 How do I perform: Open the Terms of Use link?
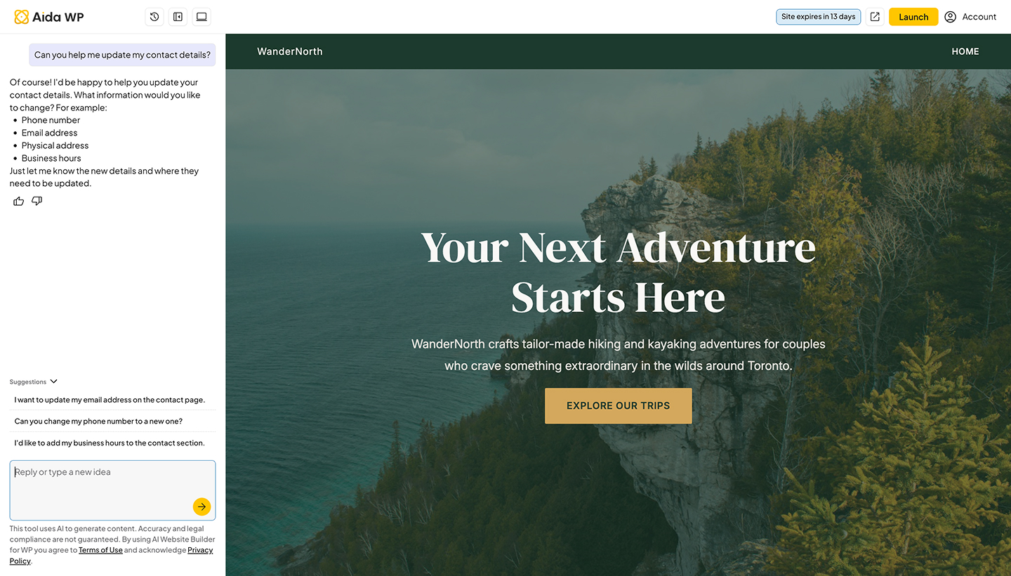100,550
